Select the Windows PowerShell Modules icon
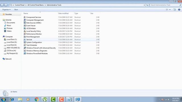The height and width of the screenshot is (102, 182). click(x=25, y=54)
